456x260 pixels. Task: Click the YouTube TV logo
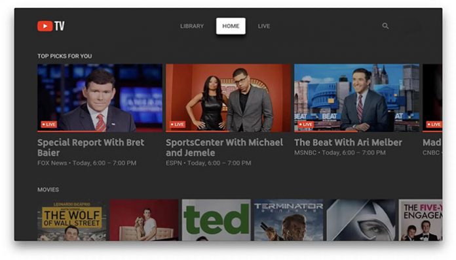coord(51,26)
